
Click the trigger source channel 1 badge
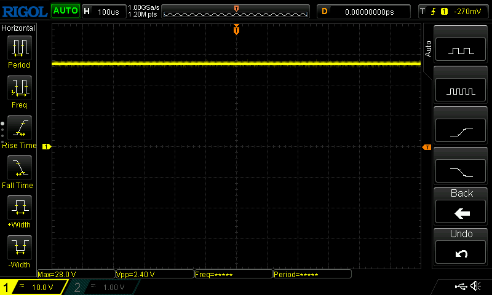[x=444, y=12]
